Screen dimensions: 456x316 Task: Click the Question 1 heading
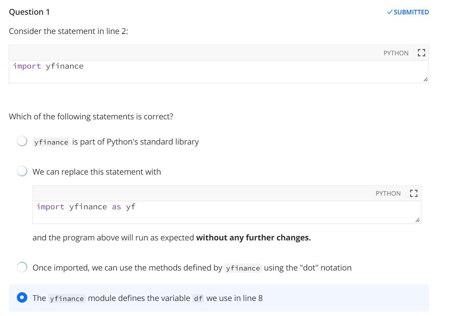pyautogui.click(x=29, y=12)
